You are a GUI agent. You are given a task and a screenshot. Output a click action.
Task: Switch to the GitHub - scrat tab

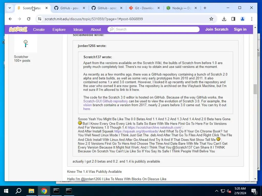click(x=107, y=8)
